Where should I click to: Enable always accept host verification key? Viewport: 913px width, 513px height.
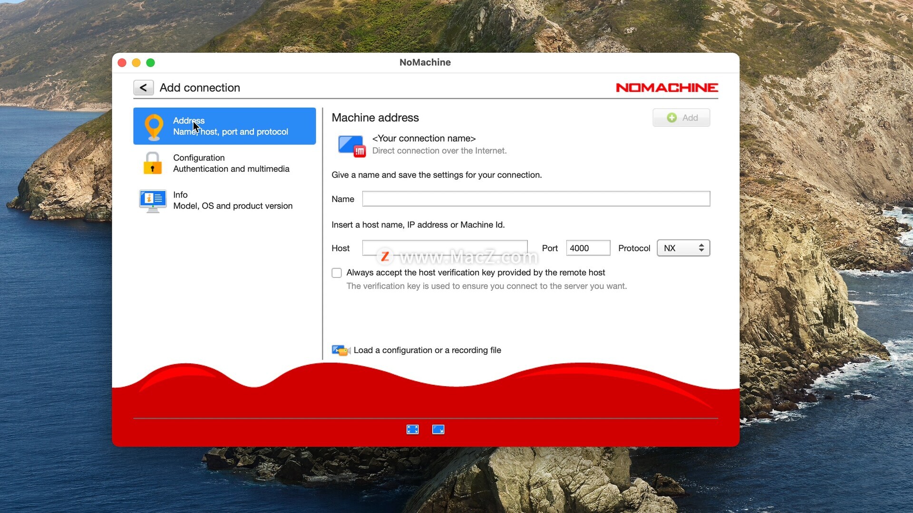coord(337,273)
